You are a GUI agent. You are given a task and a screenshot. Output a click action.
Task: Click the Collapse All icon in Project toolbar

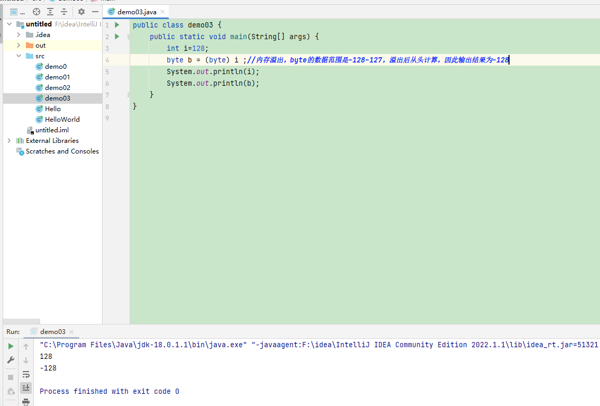[x=64, y=12]
